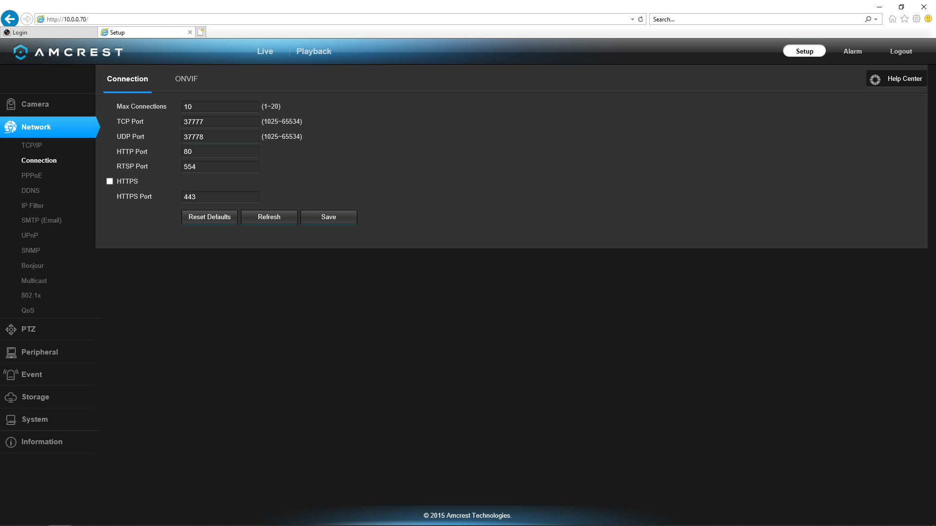This screenshot has width=936, height=526.
Task: Open 802.1x settings
Action: click(31, 296)
